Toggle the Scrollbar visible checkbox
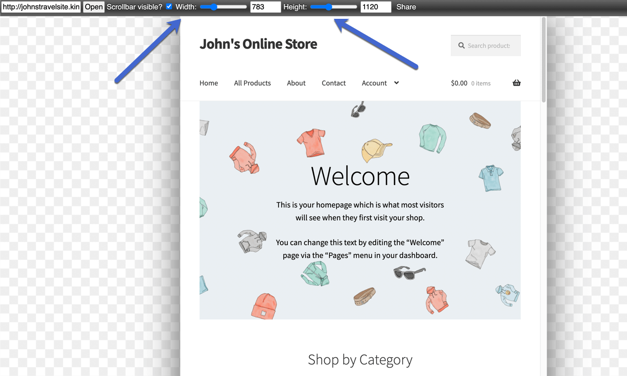 pyautogui.click(x=169, y=6)
